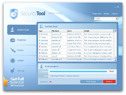Open Protection via the briefcase key icon
The image size is (126, 95).
[x=13, y=40]
